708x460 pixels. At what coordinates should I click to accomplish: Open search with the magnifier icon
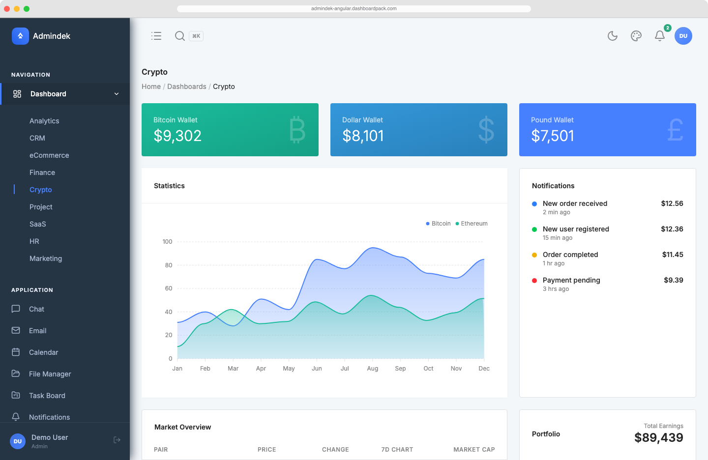click(180, 36)
